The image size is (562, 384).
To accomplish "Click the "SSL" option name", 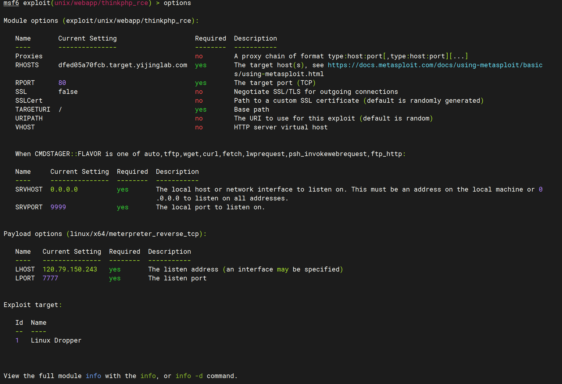I will pyautogui.click(x=21, y=92).
